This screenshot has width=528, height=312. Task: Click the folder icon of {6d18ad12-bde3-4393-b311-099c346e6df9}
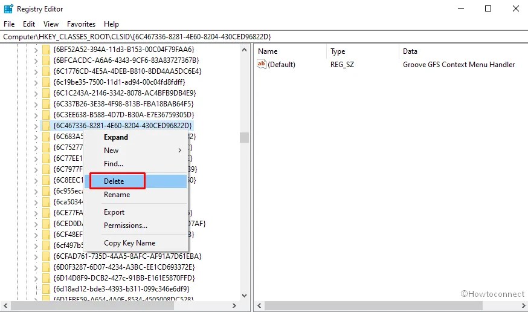tap(46, 289)
